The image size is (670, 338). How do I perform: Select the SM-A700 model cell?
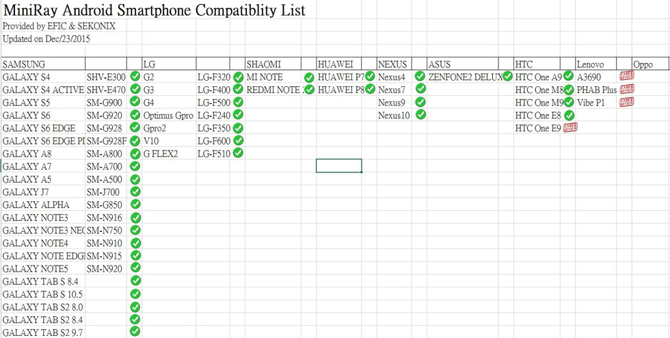(x=106, y=166)
